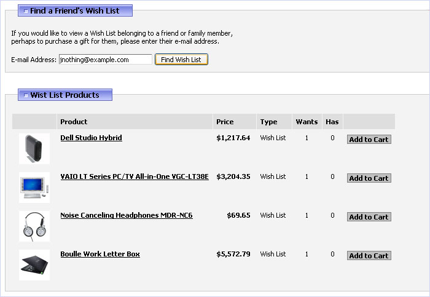This screenshot has width=430, height=297.
Task: Open the VAIO LT Series PC/TV link
Action: 135,176
